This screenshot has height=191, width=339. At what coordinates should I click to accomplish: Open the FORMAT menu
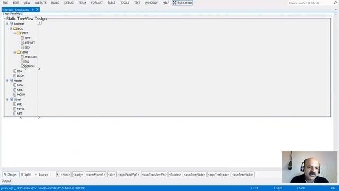[96, 3]
